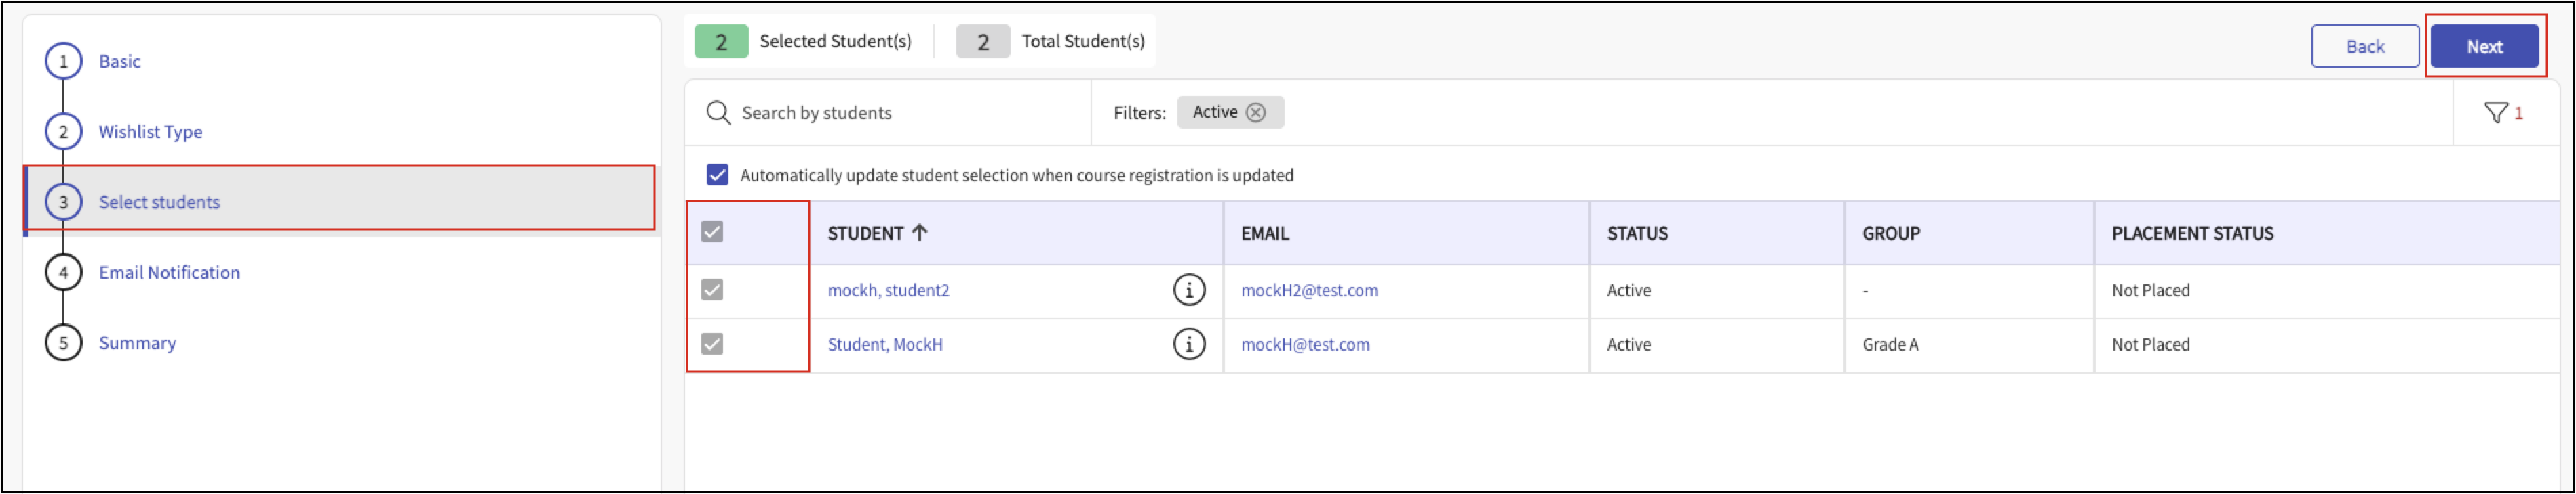Click step 1 circle icon for Basic
2576x494 pixels.
tap(63, 62)
